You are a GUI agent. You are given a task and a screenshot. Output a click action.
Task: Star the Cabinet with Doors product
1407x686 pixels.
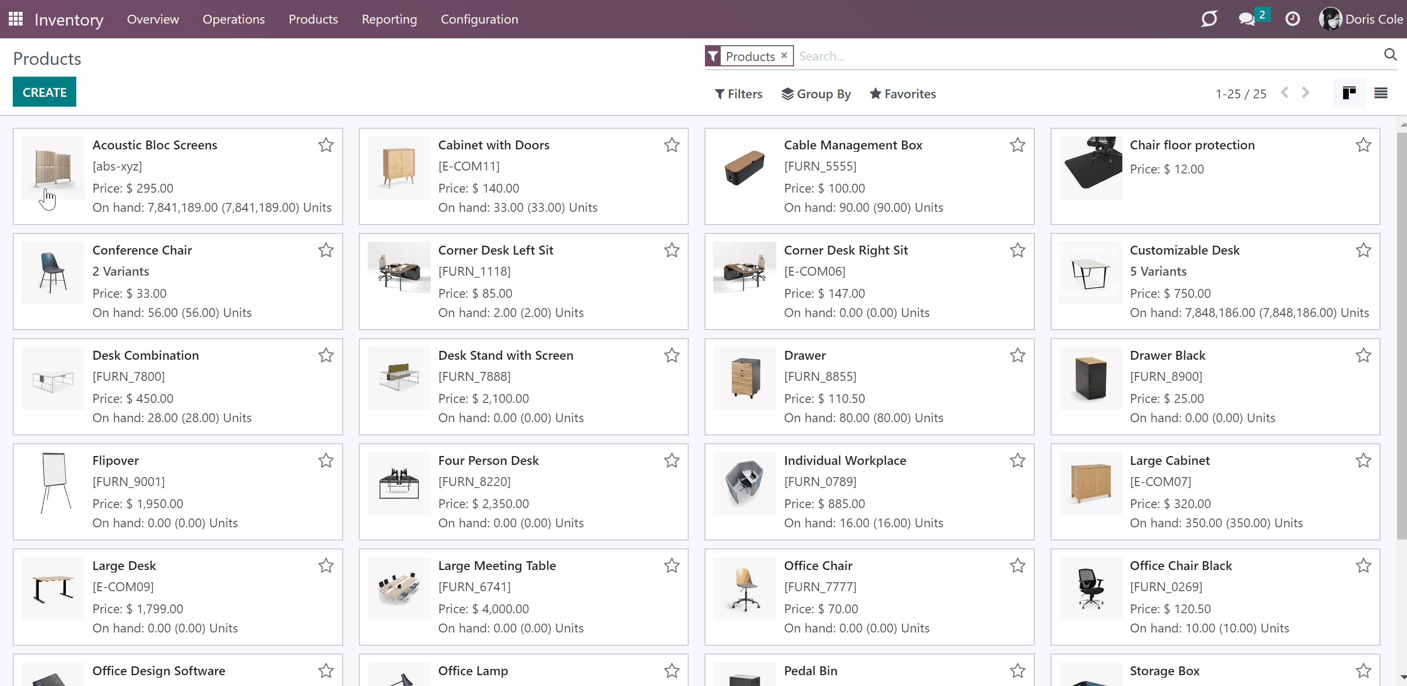(x=672, y=145)
